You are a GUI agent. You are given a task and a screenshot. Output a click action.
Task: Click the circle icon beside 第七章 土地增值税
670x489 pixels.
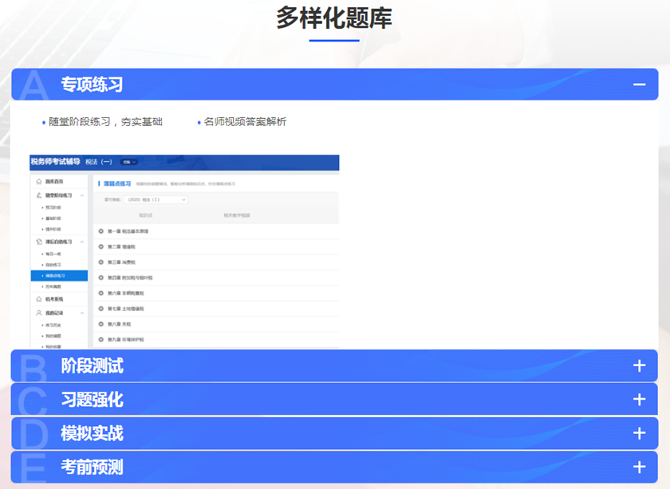pos(101,307)
